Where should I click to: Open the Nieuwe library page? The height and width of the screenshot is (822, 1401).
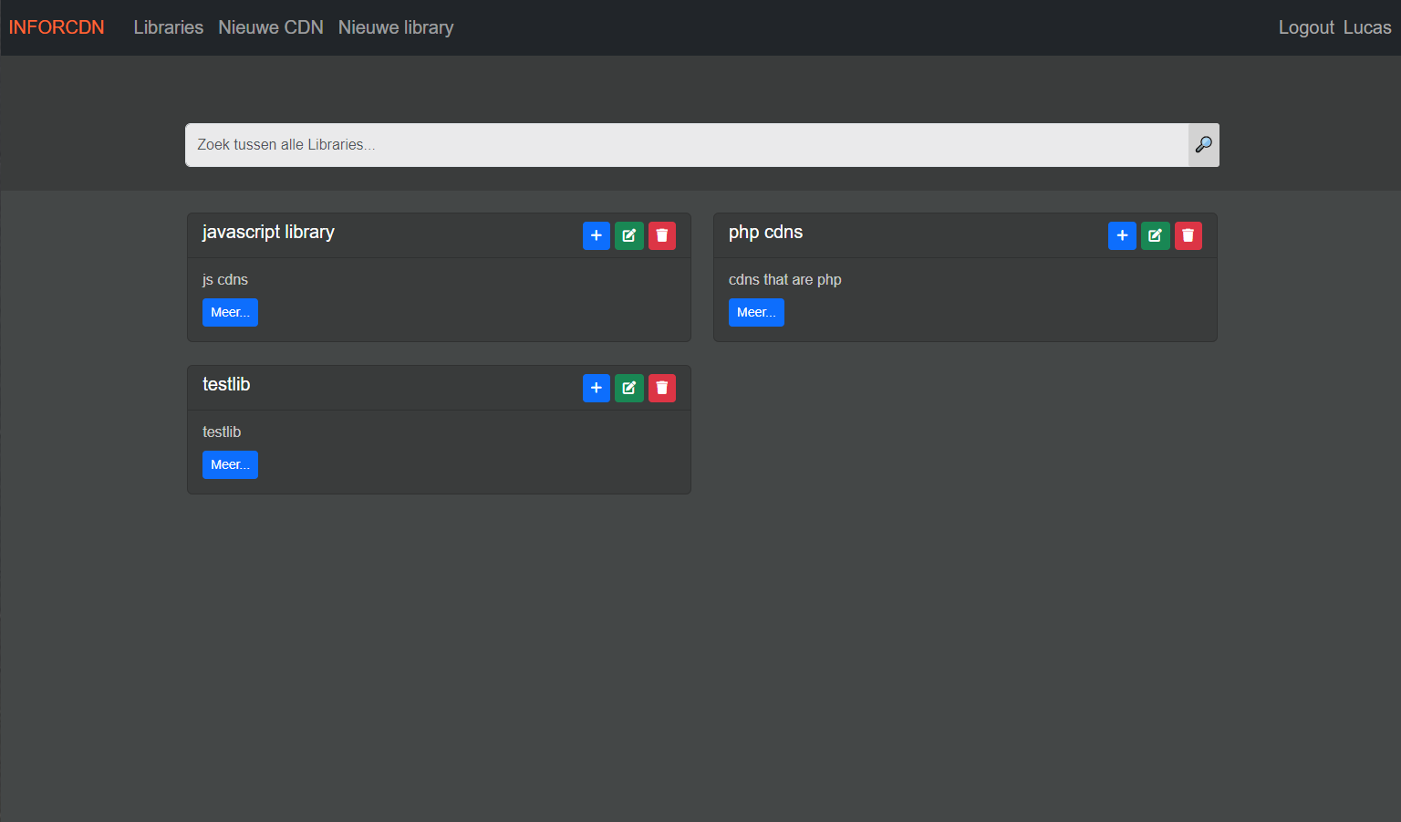396,27
